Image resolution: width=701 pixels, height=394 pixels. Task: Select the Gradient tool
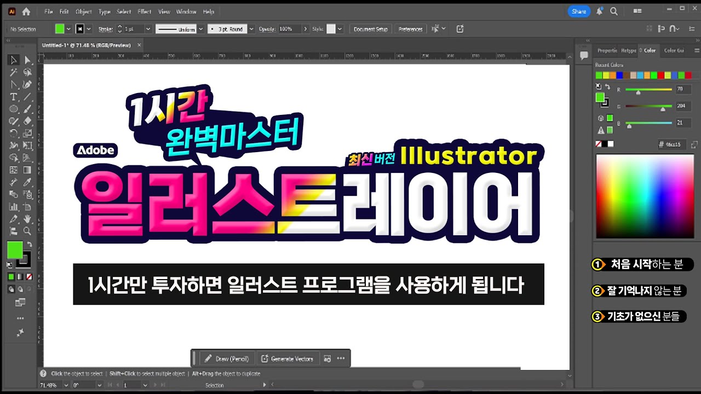[27, 170]
